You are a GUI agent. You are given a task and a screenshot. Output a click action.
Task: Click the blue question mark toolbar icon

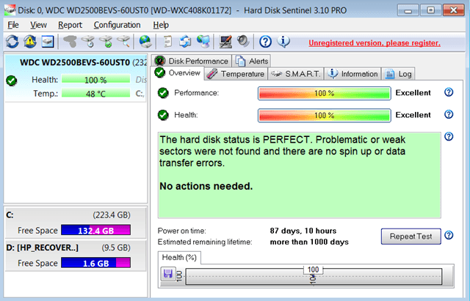click(265, 42)
